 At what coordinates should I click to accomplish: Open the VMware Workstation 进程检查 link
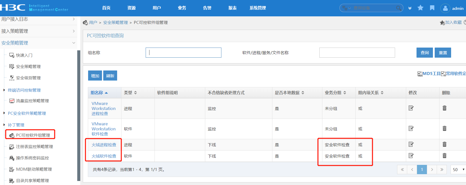click(x=103, y=108)
